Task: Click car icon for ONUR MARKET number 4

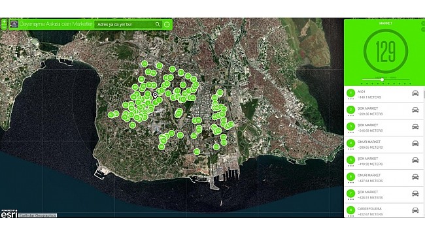Action: coord(415,144)
